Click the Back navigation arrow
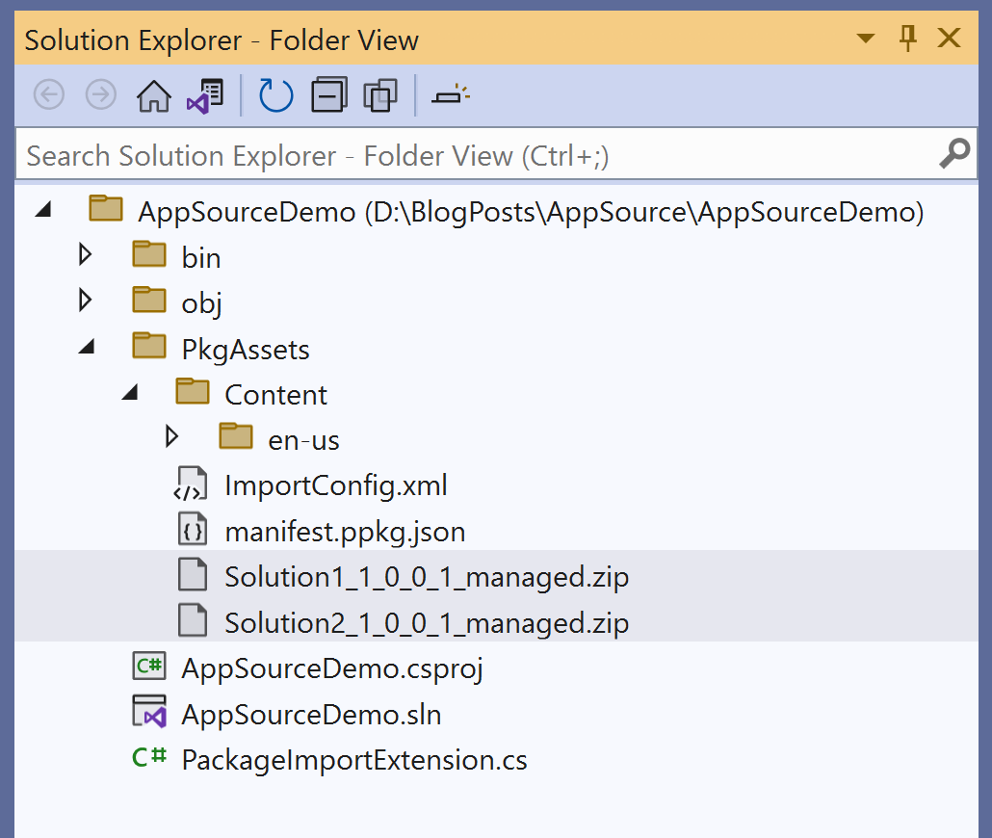Image resolution: width=992 pixels, height=838 pixels. [x=49, y=95]
